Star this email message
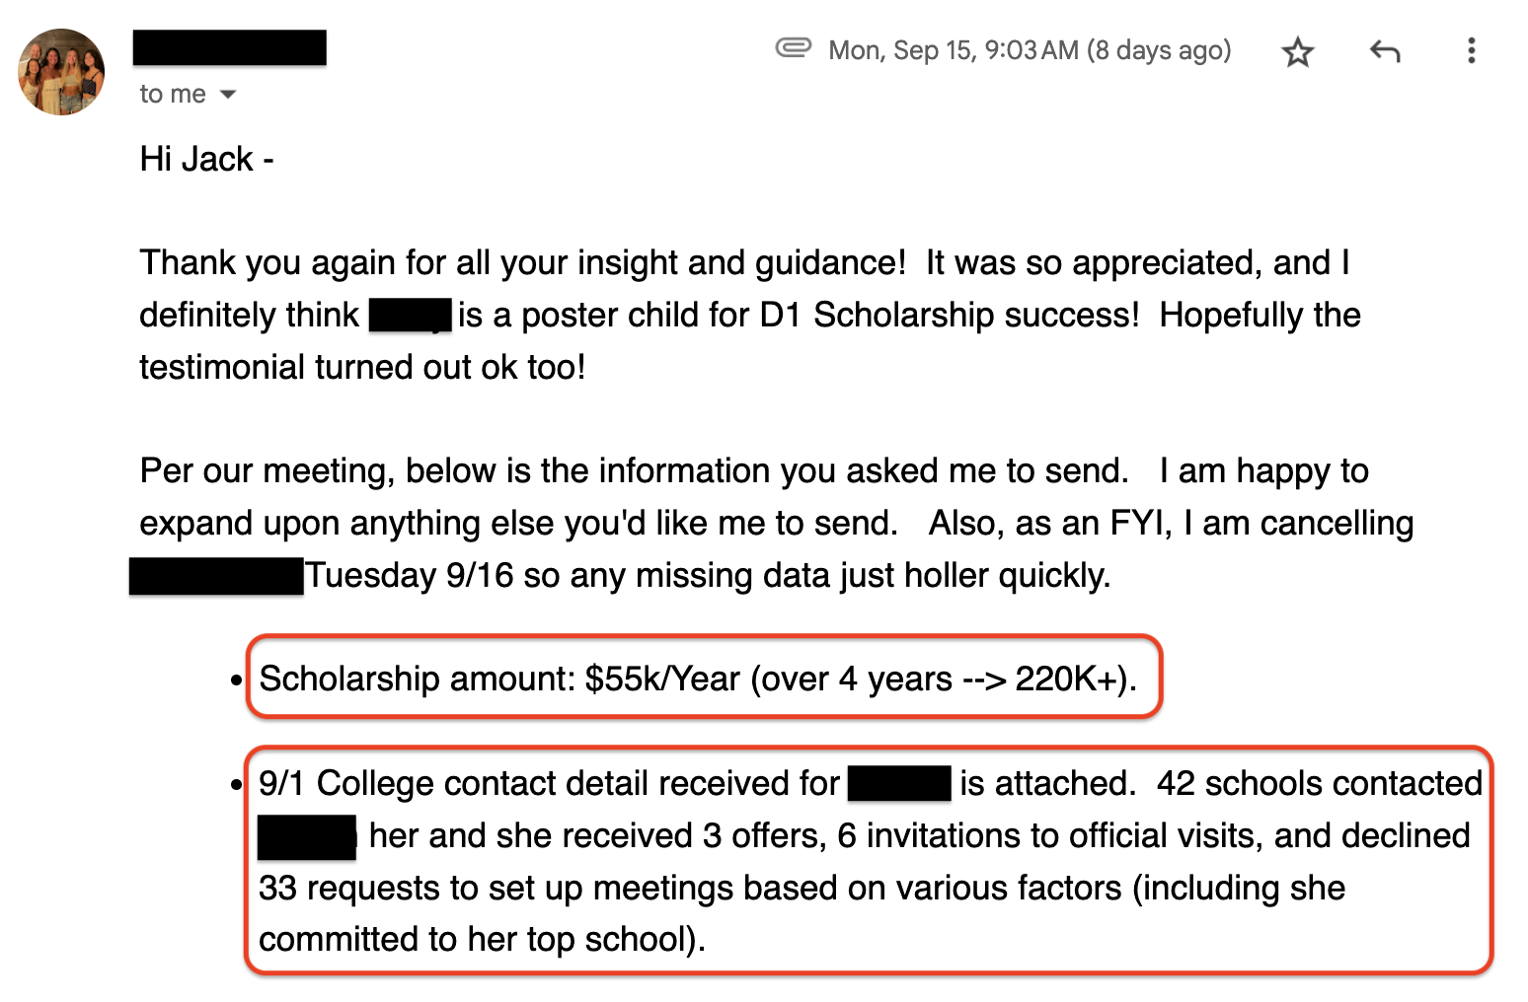 point(1297,51)
